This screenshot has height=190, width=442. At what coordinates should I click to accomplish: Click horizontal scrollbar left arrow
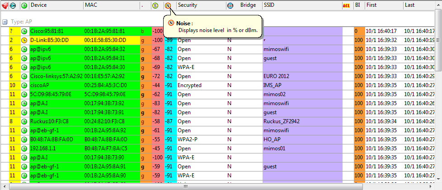(x=3, y=186)
